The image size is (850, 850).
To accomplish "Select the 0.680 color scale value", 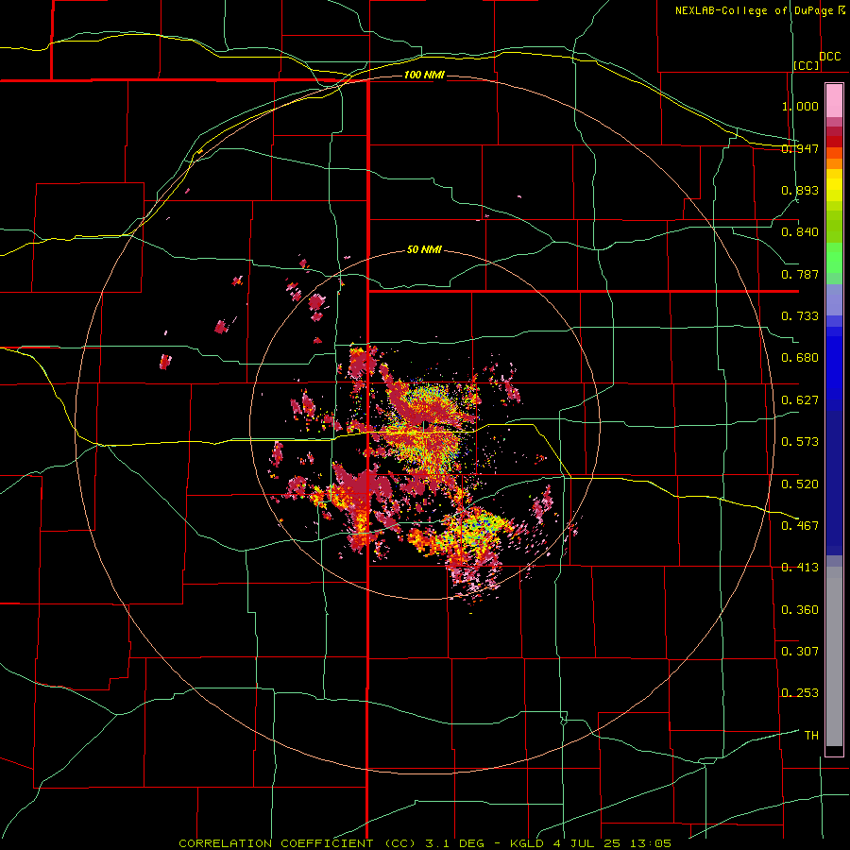I will click(x=800, y=358).
